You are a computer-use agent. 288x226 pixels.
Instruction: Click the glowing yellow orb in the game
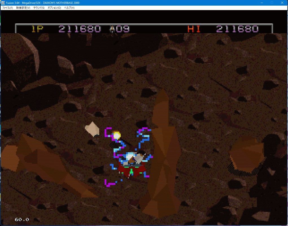(116, 135)
